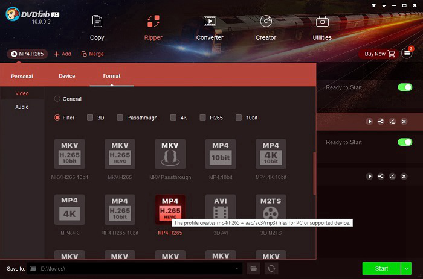Image resolution: width=423 pixels, height=279 pixels.
Task: Choose the MP4.H265 profile icon
Action: pyautogui.click(x=170, y=210)
